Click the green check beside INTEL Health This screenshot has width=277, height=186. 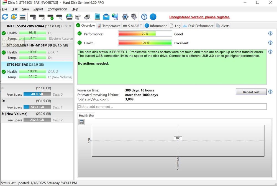tap(4, 33)
